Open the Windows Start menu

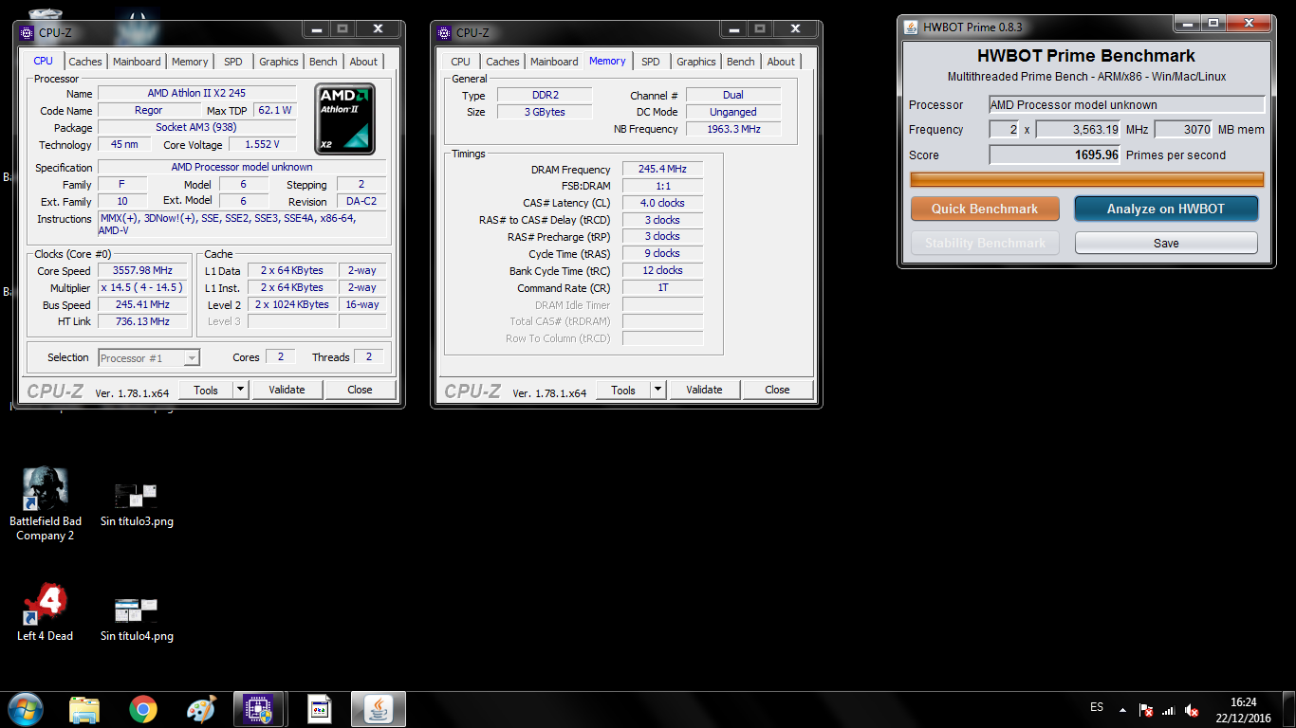tap(26, 708)
